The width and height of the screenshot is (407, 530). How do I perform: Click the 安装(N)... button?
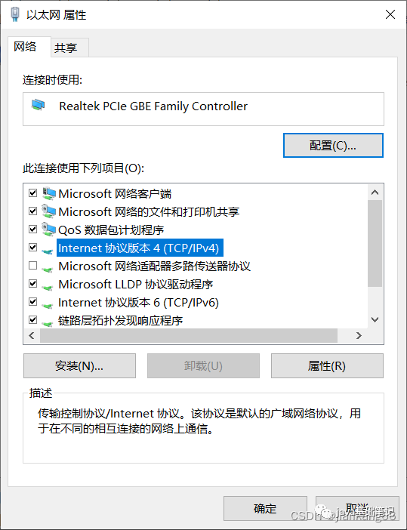click(79, 365)
